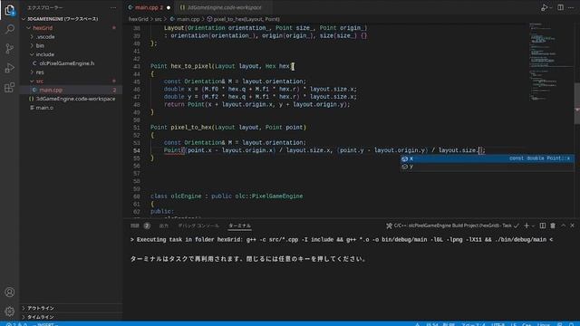Expand the タイムライン timeline section

[71, 317]
